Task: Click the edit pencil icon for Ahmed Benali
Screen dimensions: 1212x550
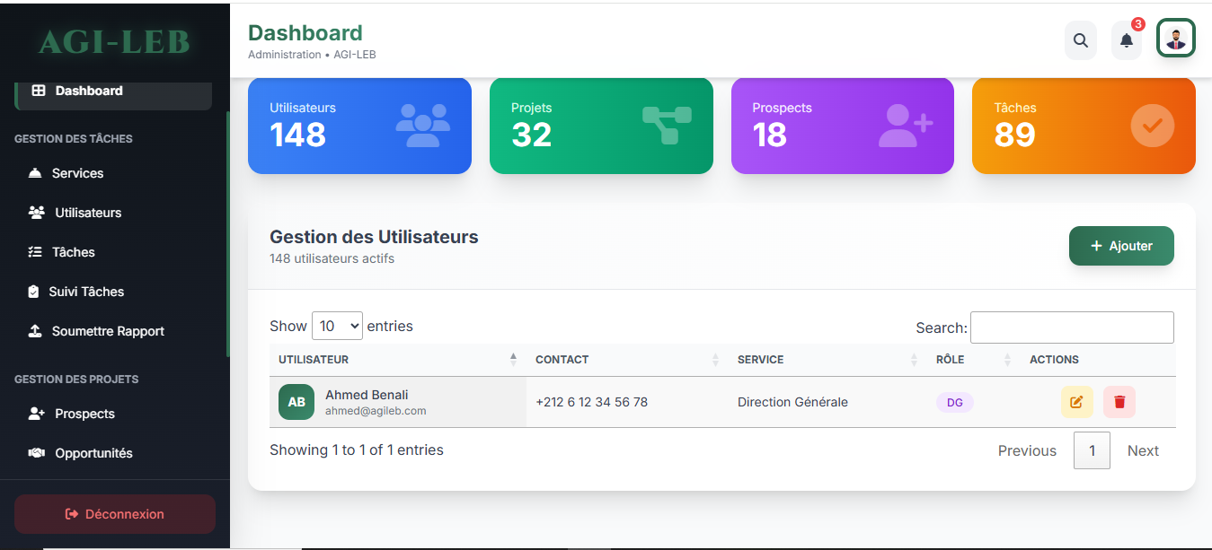Action: (x=1076, y=402)
